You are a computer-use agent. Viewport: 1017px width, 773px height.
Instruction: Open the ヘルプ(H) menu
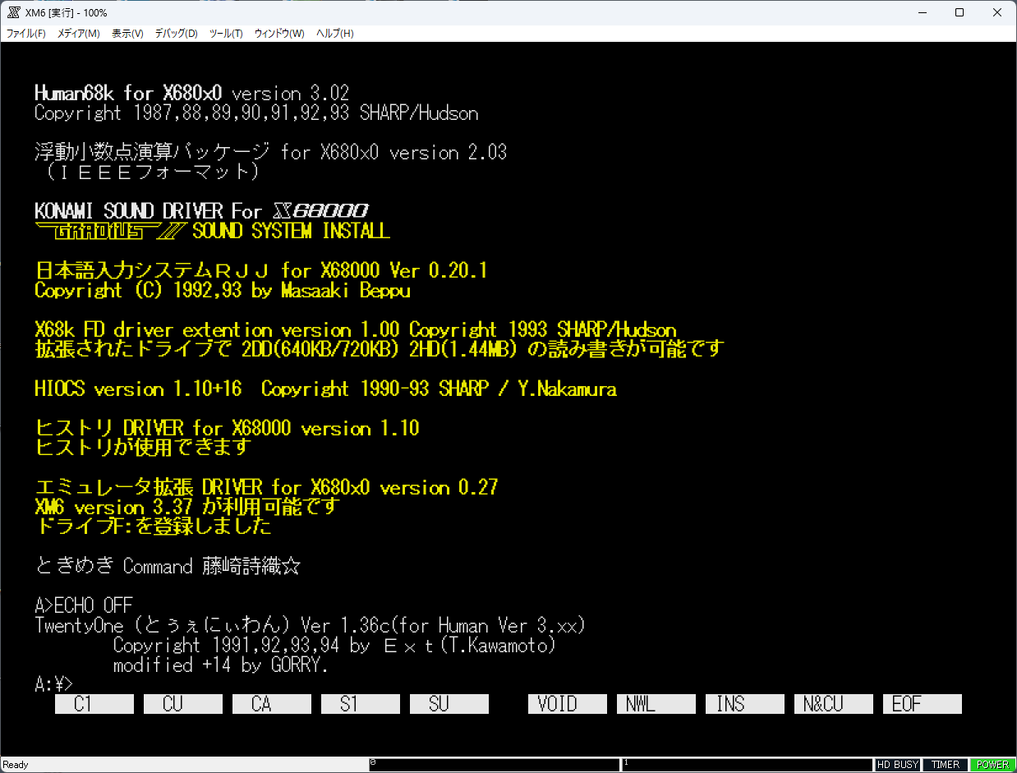[x=335, y=34]
